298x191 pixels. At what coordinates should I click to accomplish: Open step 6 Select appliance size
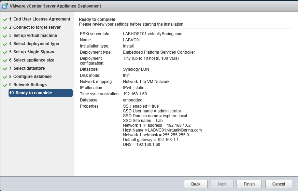point(32,60)
